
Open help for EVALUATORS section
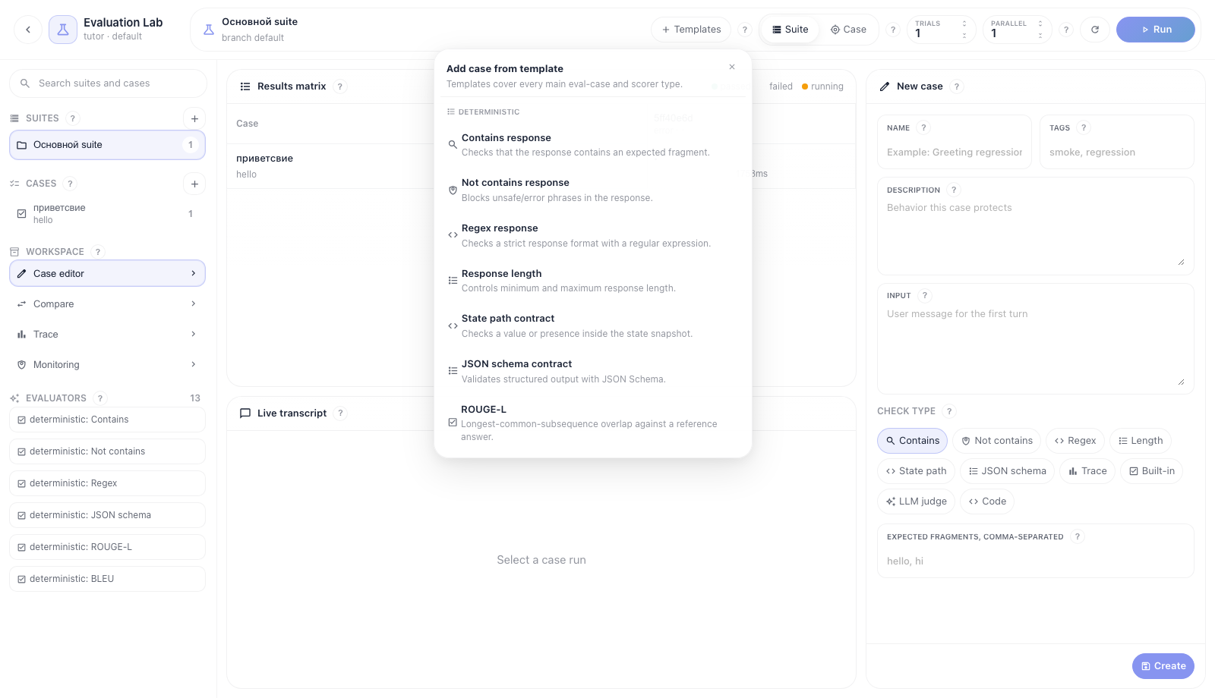100,398
